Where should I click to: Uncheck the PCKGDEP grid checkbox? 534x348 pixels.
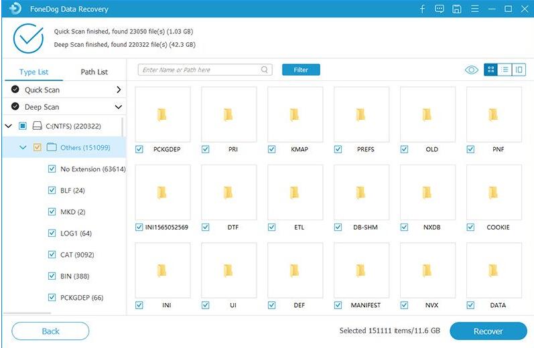pyautogui.click(x=139, y=149)
